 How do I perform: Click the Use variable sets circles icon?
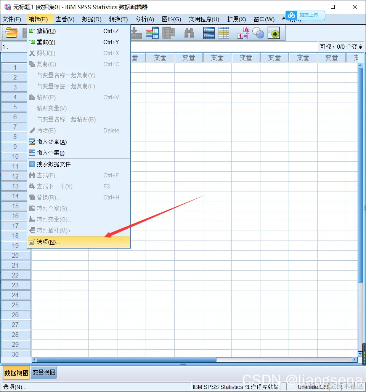(258, 33)
